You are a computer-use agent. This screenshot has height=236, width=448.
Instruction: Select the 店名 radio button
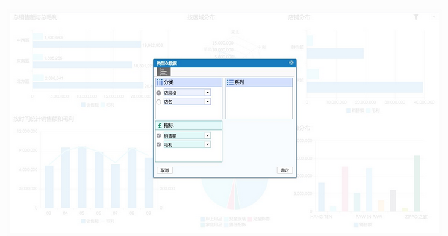pyautogui.click(x=158, y=102)
